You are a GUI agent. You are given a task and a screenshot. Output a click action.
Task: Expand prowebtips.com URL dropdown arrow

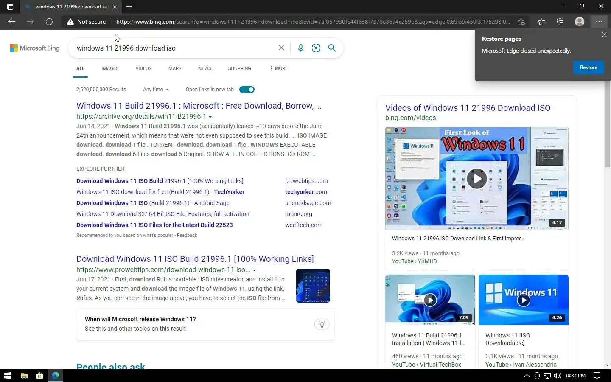point(254,270)
